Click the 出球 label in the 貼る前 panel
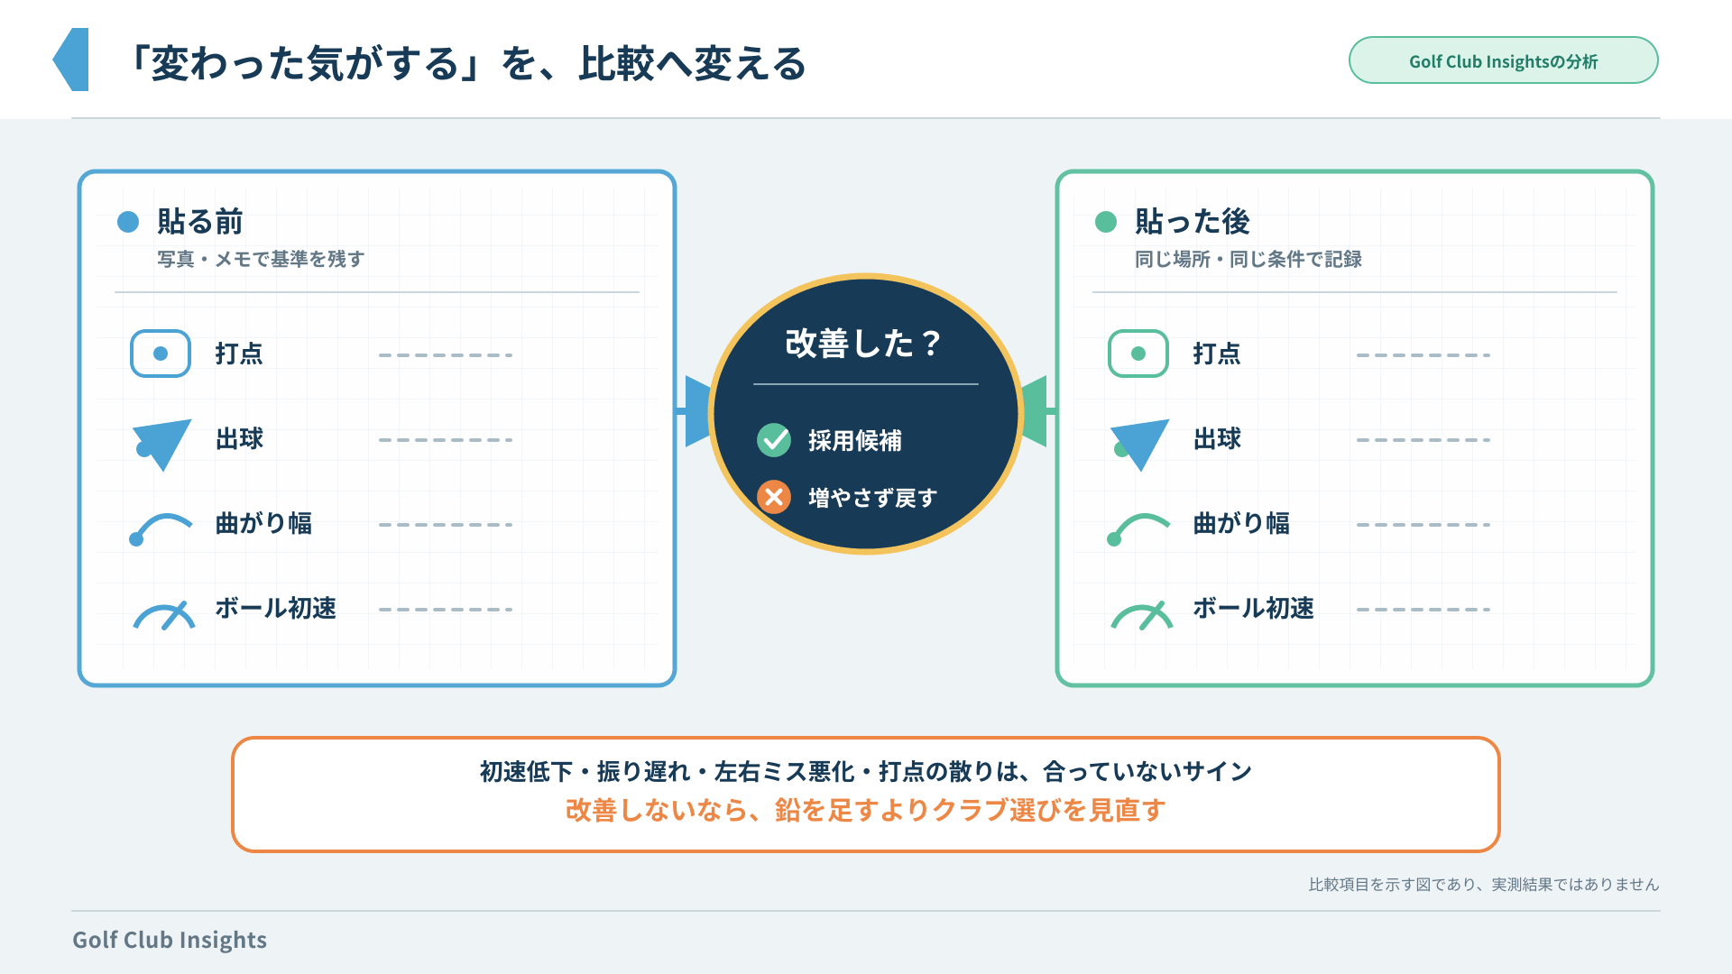 pyautogui.click(x=239, y=438)
